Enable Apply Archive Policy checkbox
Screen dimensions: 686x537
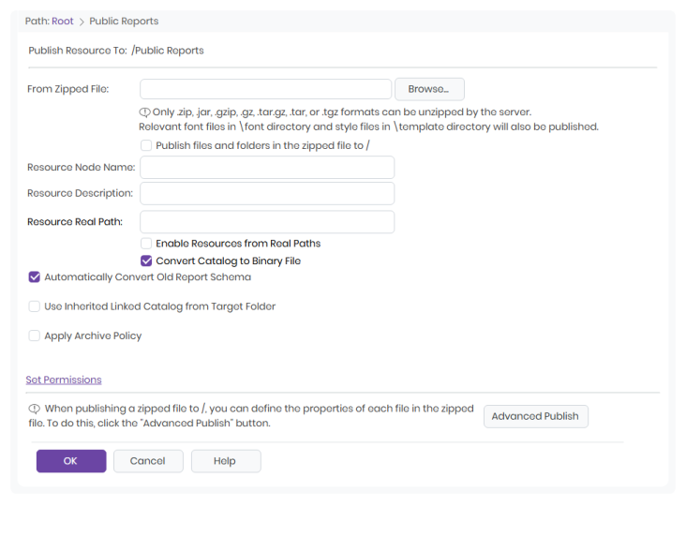[34, 336]
